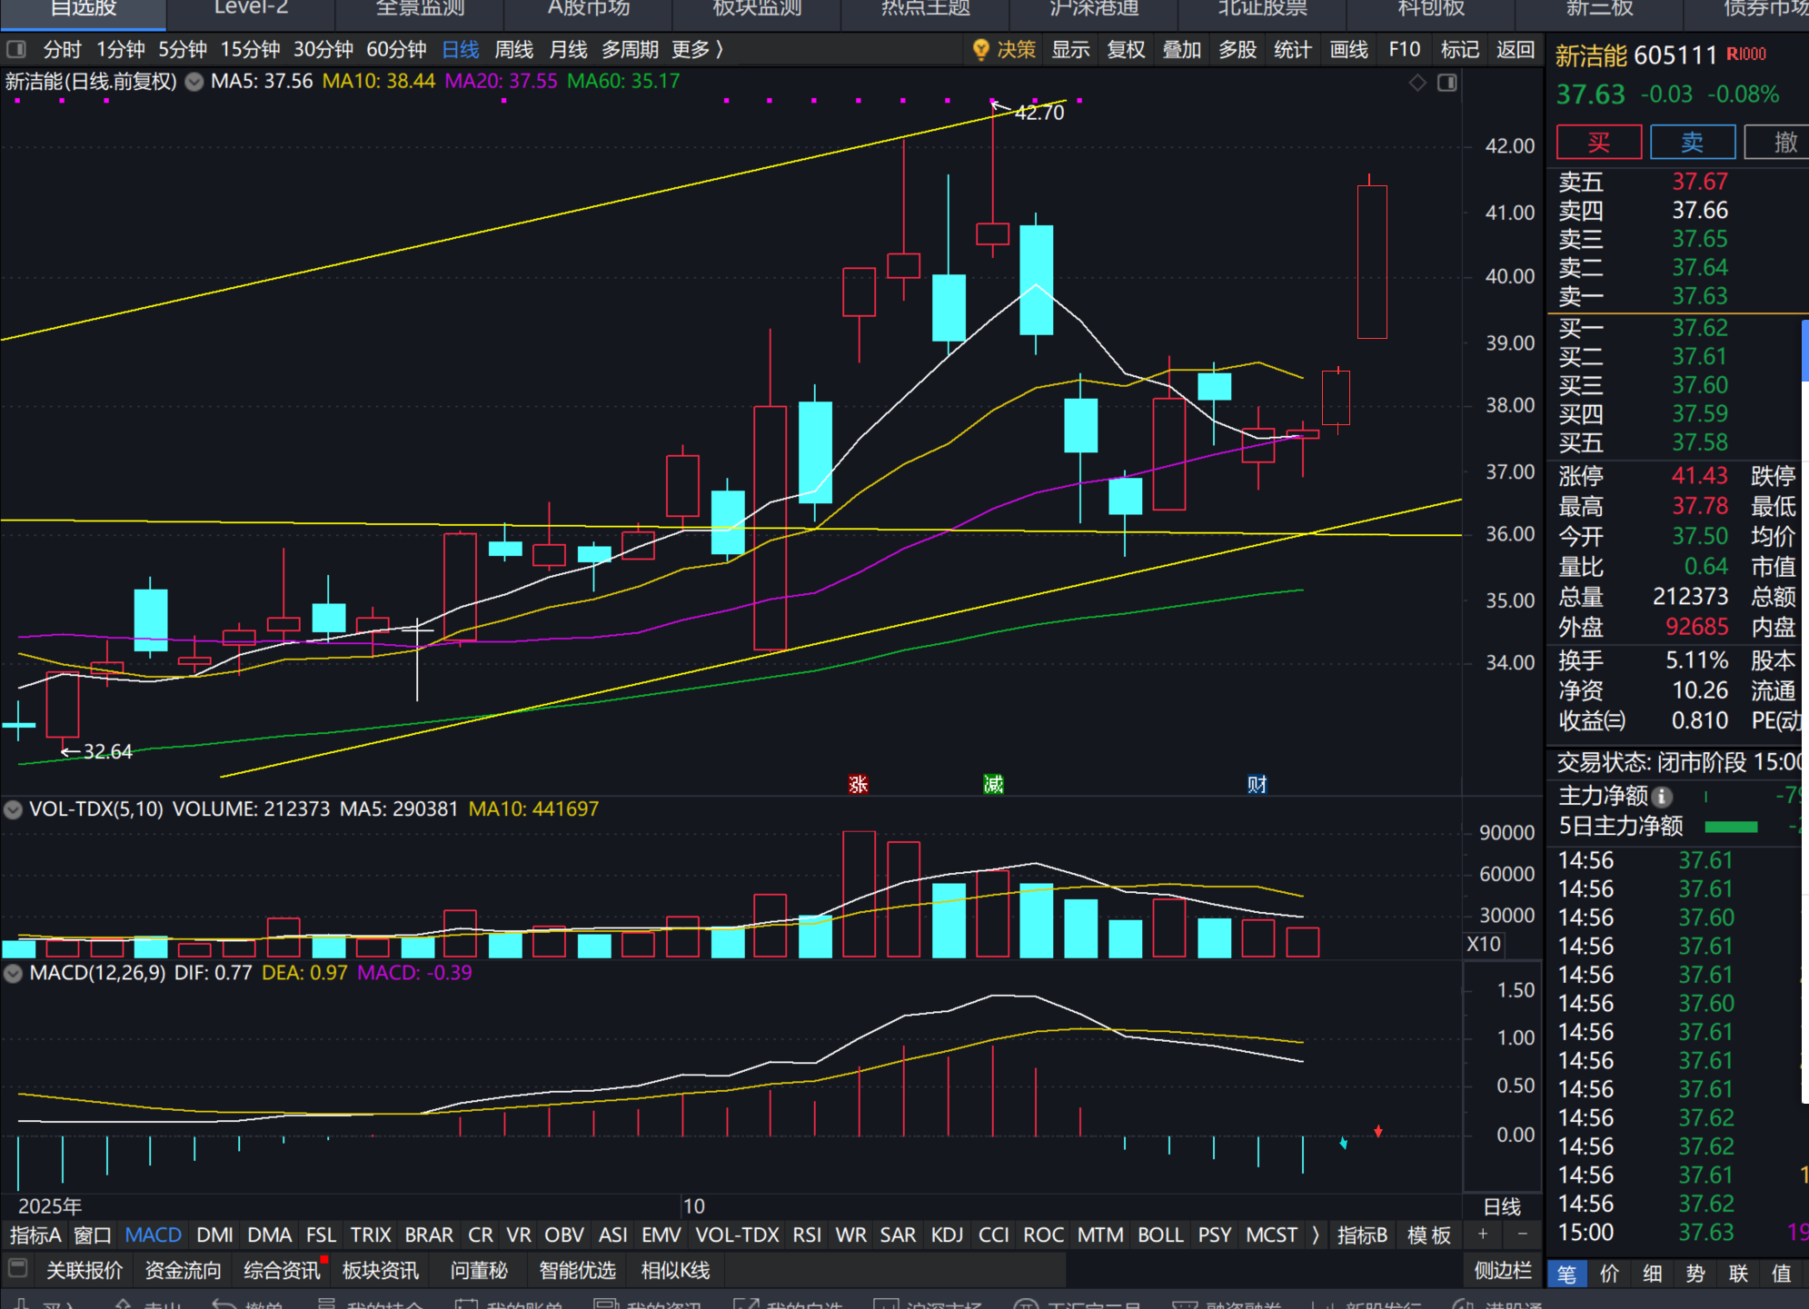The height and width of the screenshot is (1309, 1809).
Task: Expand 更多 time period options
Action: [x=697, y=50]
